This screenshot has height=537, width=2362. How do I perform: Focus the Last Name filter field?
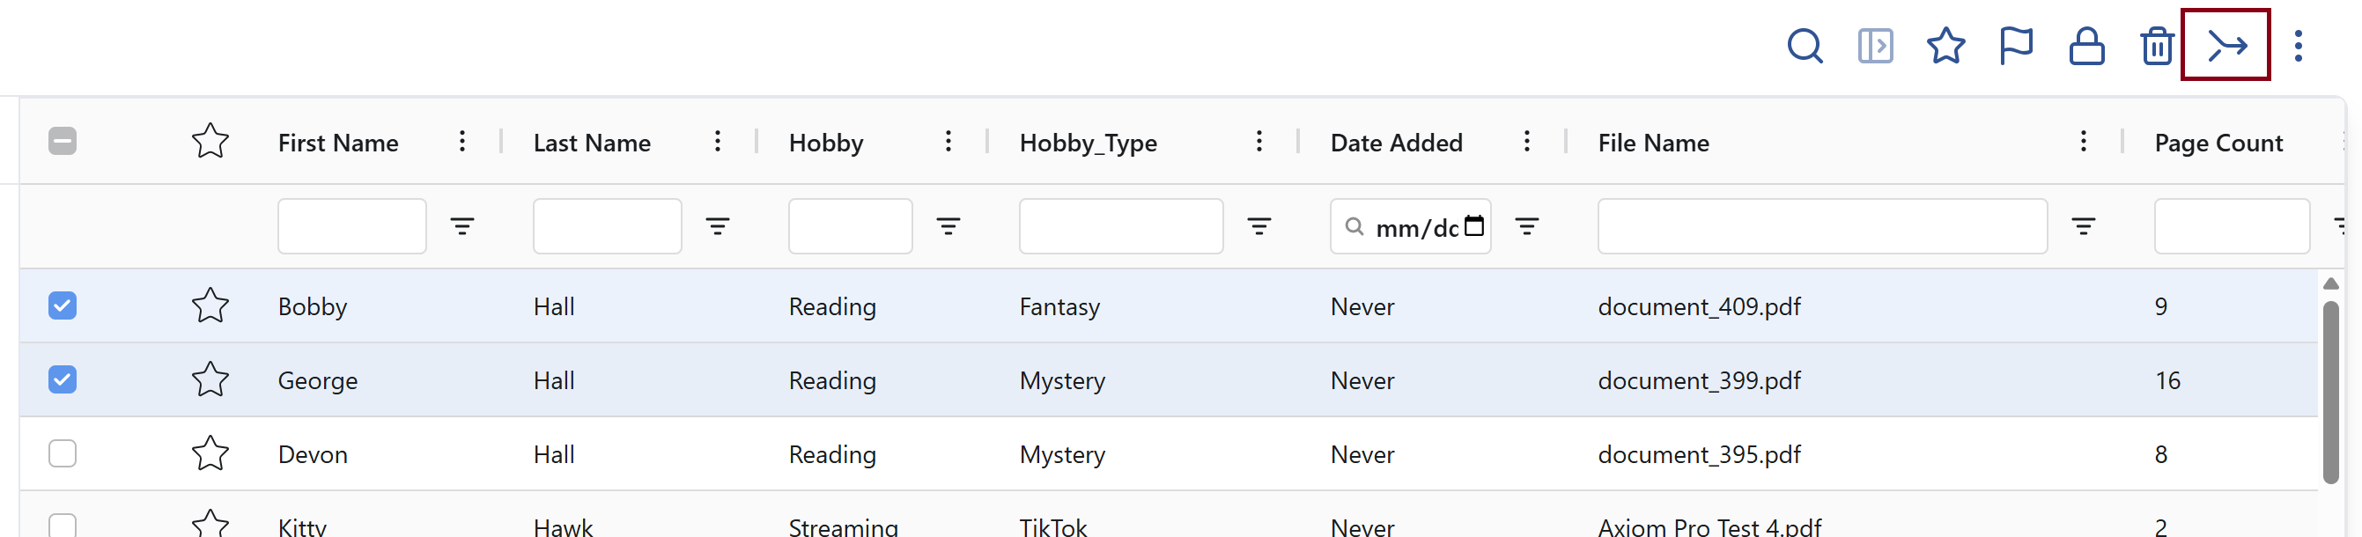tap(607, 226)
